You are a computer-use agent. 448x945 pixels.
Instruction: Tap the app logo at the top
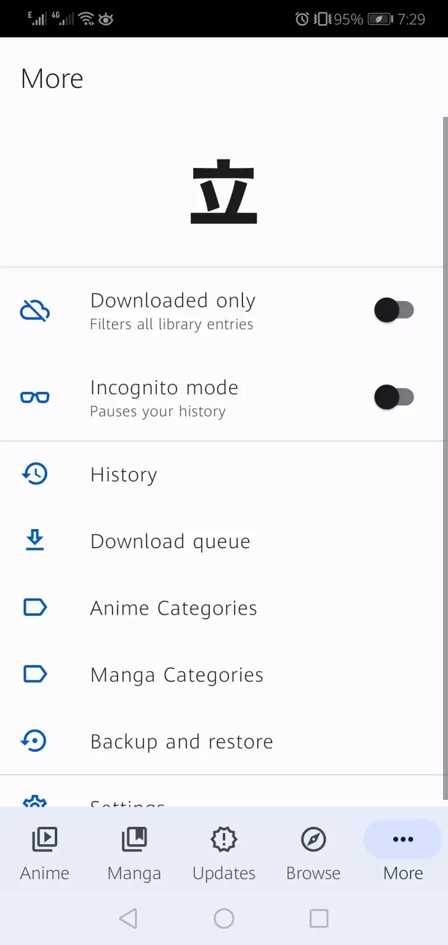tap(224, 192)
